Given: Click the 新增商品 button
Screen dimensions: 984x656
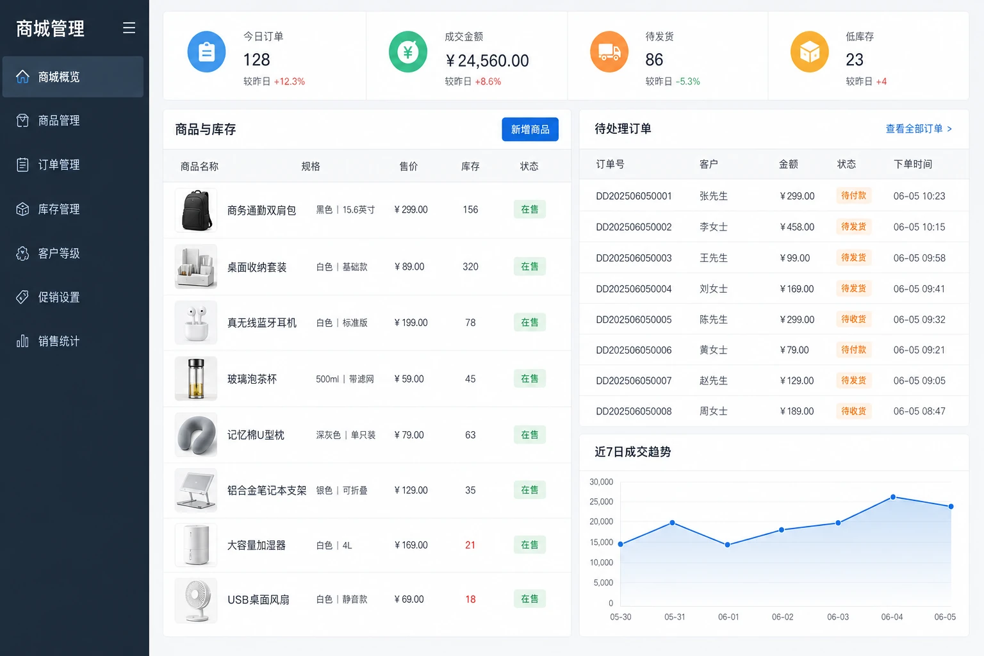Looking at the screenshot, I should pyautogui.click(x=530, y=129).
